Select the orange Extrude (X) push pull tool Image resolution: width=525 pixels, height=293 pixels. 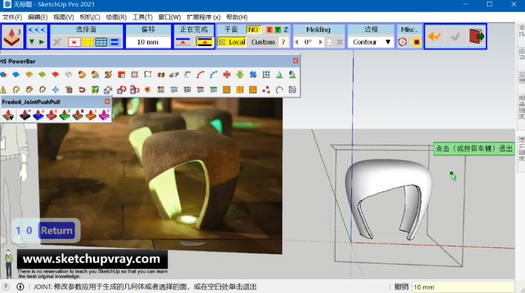click(91, 115)
